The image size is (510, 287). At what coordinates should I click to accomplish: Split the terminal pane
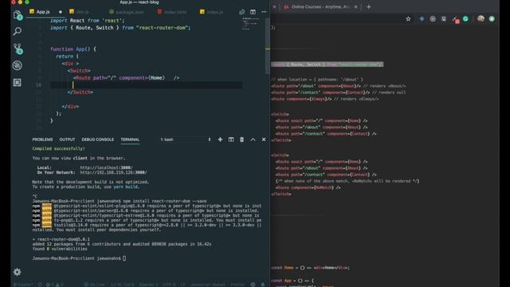[x=231, y=140]
